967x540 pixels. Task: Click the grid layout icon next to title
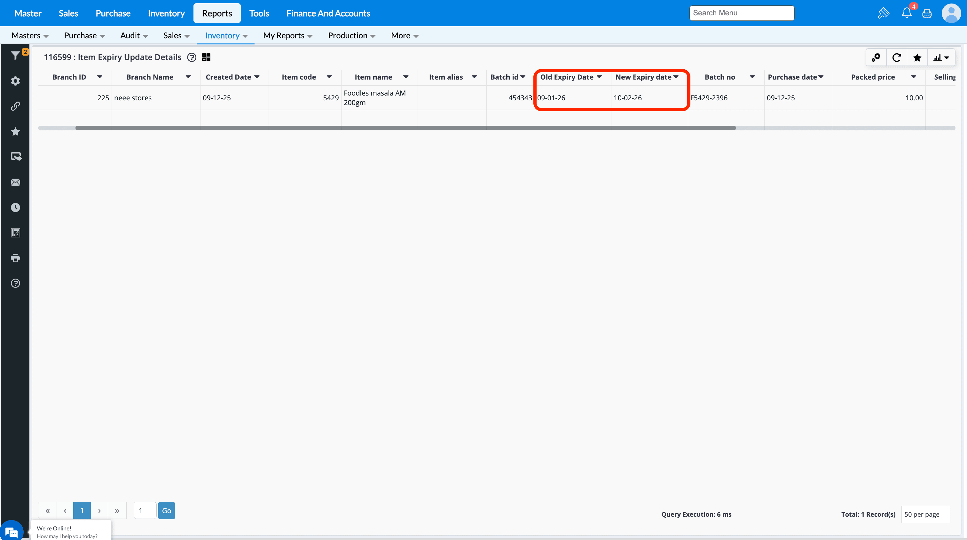click(206, 58)
